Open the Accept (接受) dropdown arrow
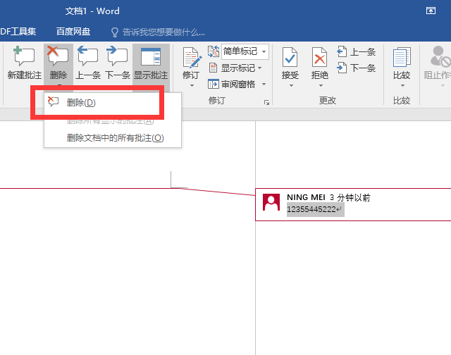Viewport: 451px width, 355px height. click(291, 86)
